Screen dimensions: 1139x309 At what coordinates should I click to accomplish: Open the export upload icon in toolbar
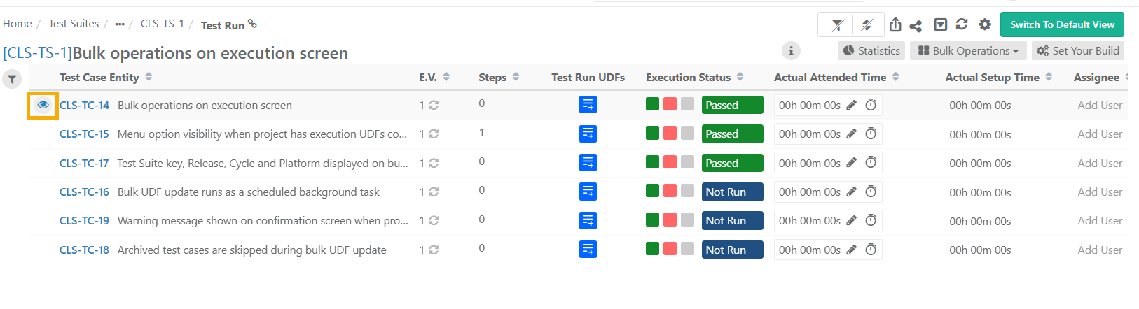pyautogui.click(x=895, y=24)
